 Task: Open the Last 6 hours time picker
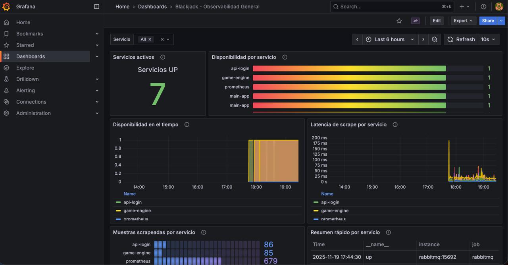[390, 39]
